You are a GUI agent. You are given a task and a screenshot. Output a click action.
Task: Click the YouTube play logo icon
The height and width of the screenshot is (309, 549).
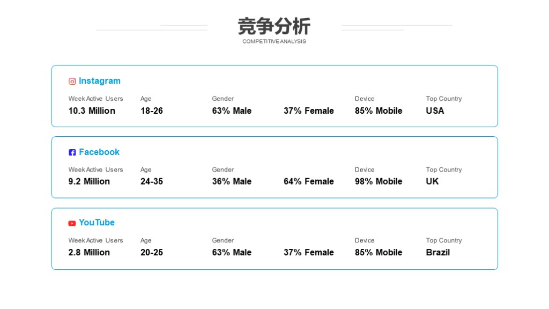pos(72,223)
